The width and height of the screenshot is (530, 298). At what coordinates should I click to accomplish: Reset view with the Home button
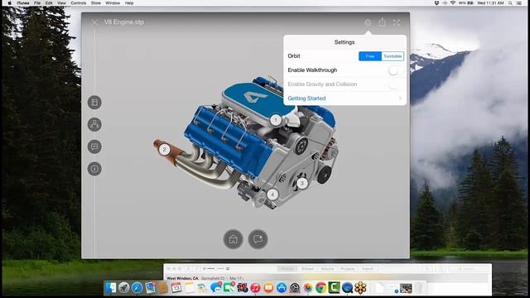click(x=234, y=239)
